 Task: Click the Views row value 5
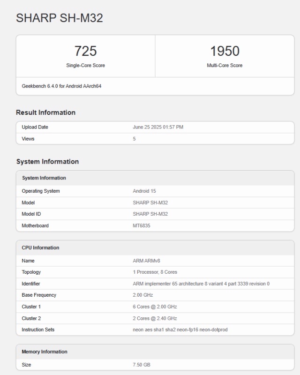click(x=134, y=139)
